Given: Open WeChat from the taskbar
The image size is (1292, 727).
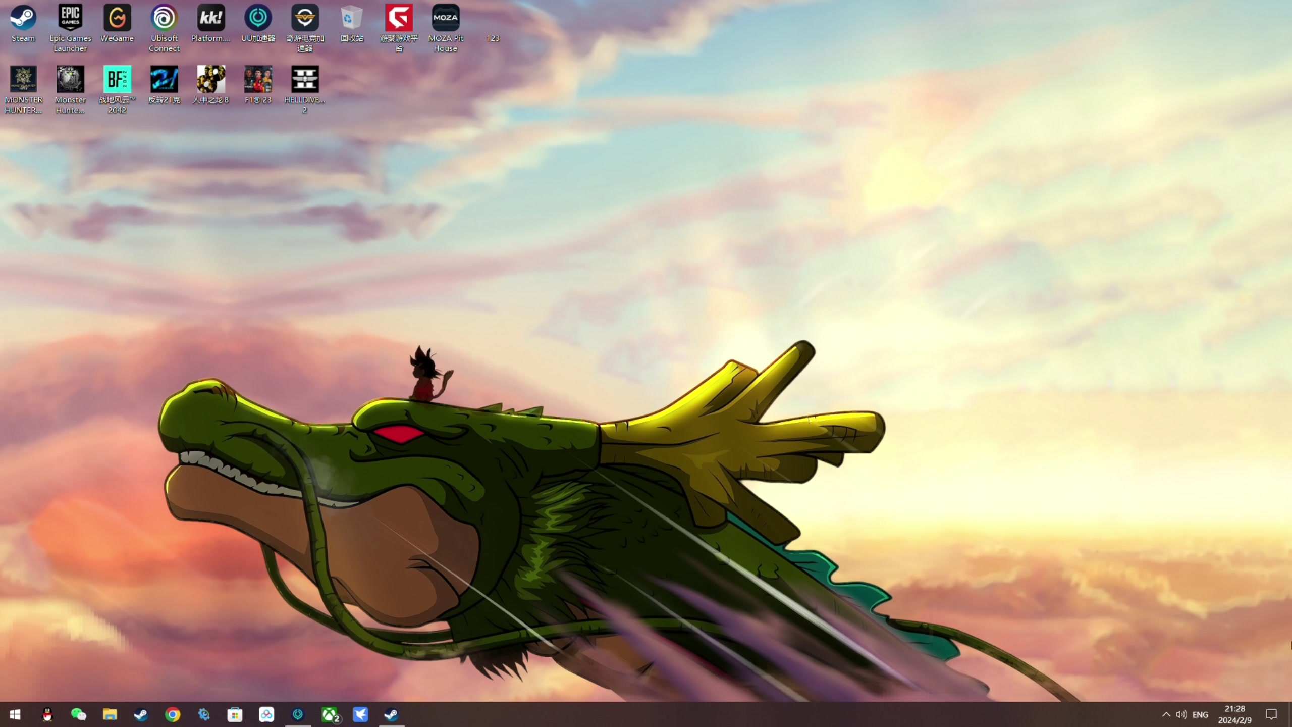Looking at the screenshot, I should click(x=78, y=714).
